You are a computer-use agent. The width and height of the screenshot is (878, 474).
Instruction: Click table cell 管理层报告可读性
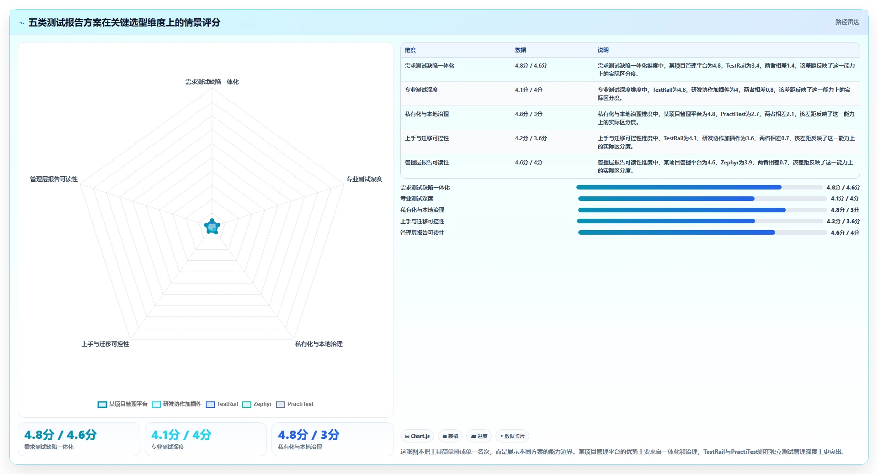[427, 163]
